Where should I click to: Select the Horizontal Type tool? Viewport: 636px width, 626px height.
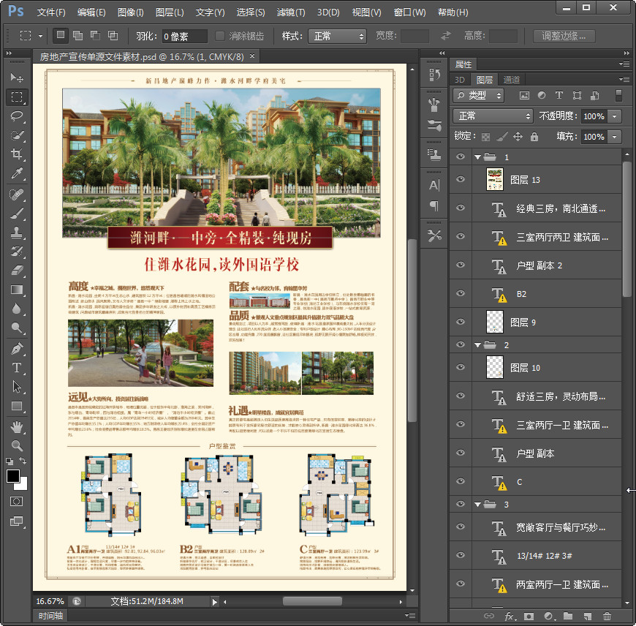[x=17, y=367]
